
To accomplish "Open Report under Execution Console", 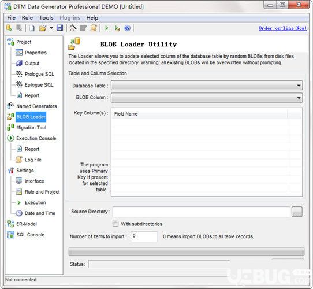I will click(x=32, y=149).
